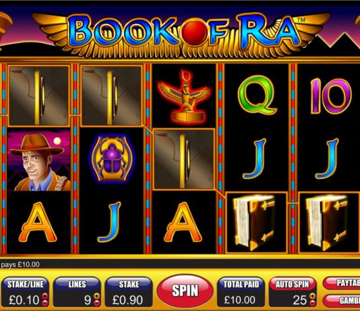Decrease stake per line with minus

tap(45, 303)
